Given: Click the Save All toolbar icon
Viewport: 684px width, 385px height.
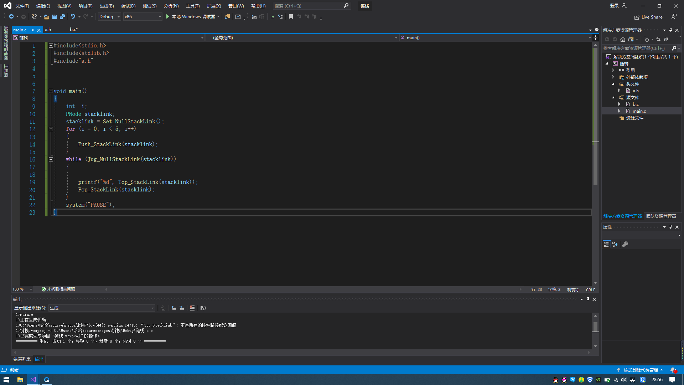Looking at the screenshot, I should click(x=62, y=17).
